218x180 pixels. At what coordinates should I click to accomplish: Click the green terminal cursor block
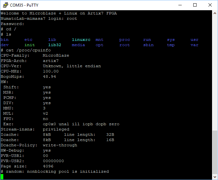(2, 177)
